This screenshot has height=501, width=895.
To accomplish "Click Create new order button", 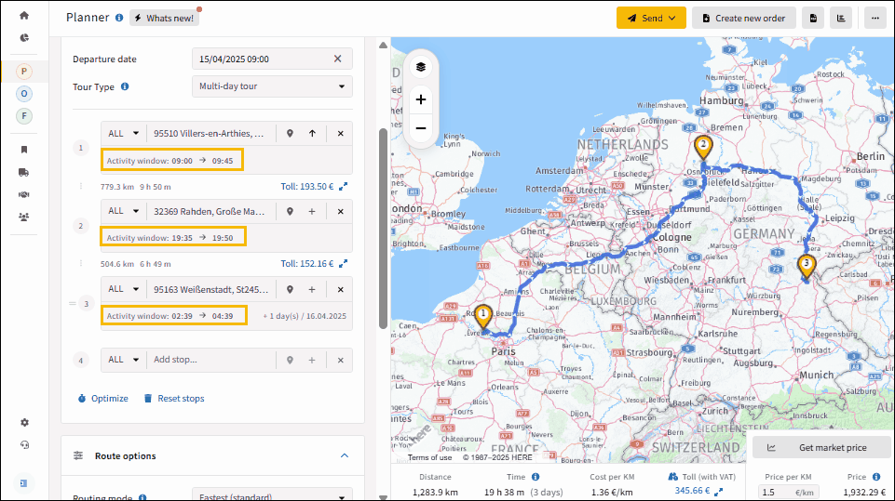I will (744, 19).
